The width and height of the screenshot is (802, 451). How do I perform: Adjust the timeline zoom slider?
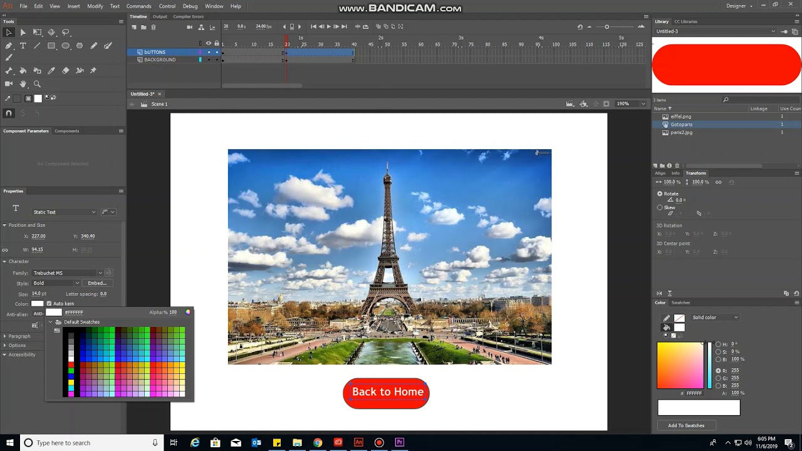tap(607, 27)
